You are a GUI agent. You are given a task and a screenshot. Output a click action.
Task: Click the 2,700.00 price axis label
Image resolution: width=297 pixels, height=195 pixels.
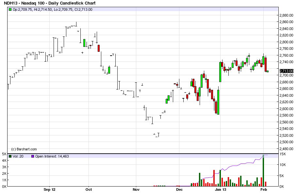[x=287, y=75]
